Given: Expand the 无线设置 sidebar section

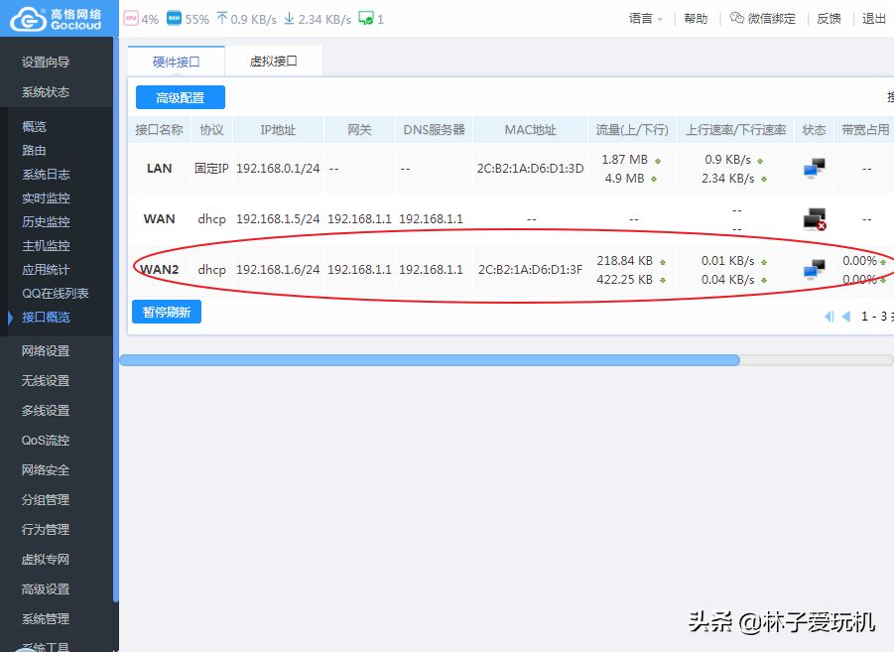Looking at the screenshot, I should (x=46, y=380).
